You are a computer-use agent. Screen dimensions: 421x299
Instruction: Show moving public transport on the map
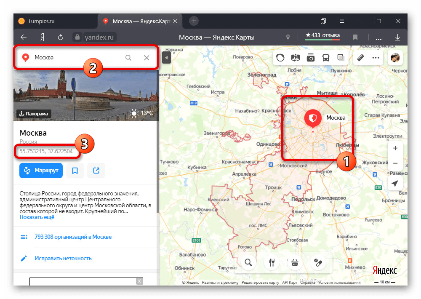[x=326, y=58]
